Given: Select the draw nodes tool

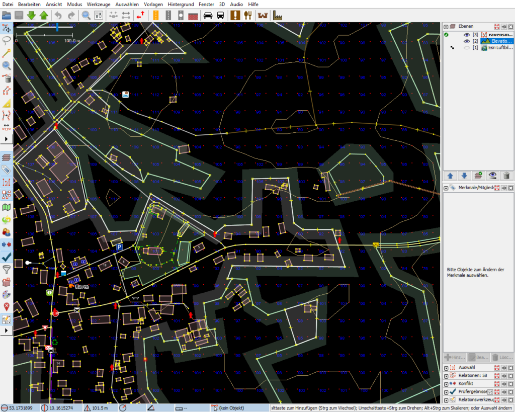Looking at the screenshot, I should 6,53.
